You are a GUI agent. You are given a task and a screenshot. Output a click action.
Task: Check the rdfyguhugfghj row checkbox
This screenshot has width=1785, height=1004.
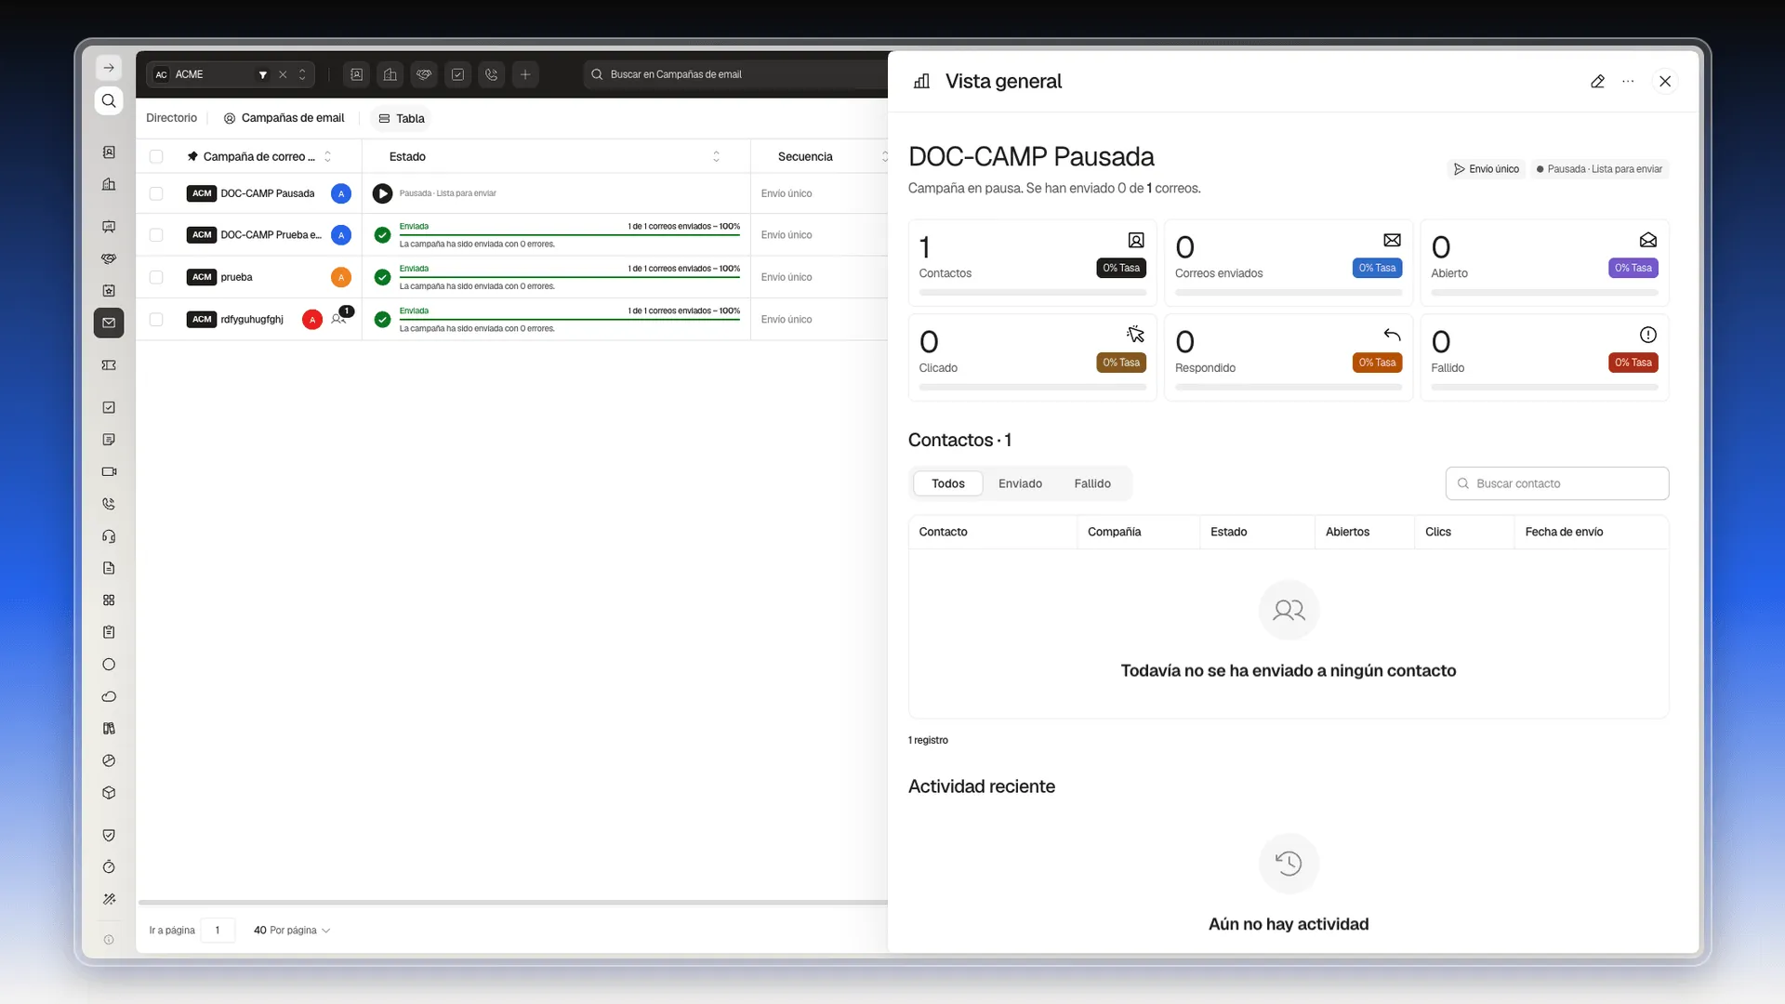tap(156, 319)
